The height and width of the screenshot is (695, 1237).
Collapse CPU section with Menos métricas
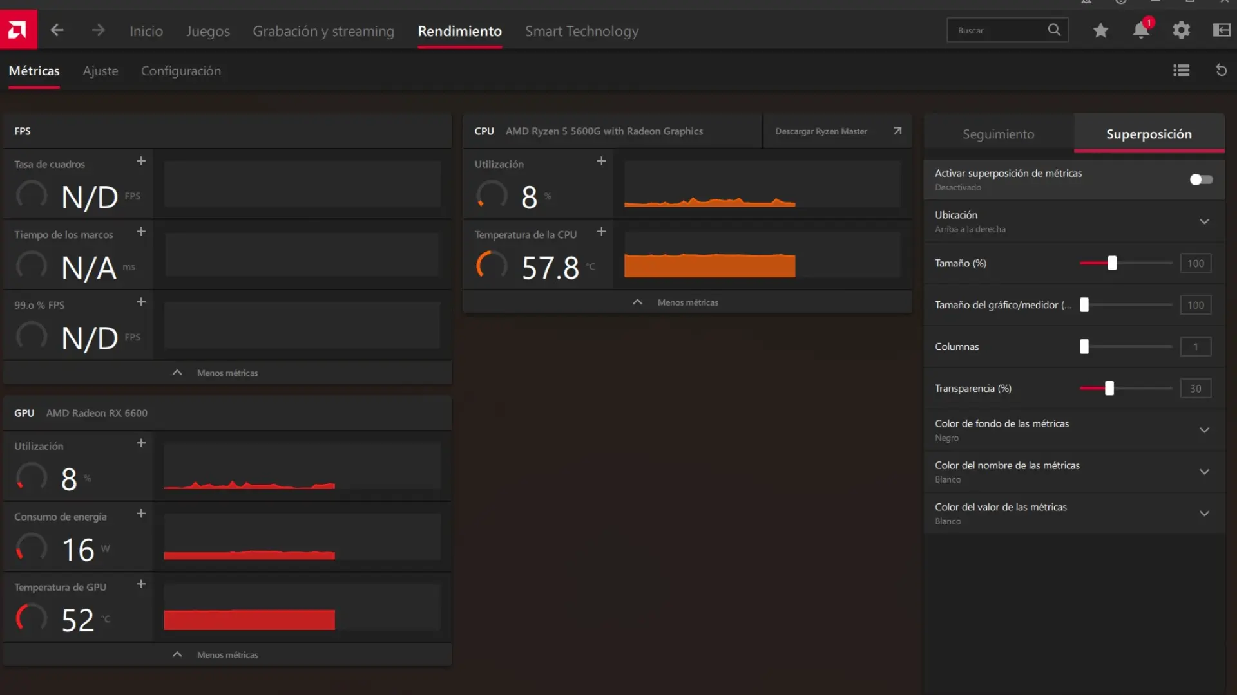tap(687, 302)
